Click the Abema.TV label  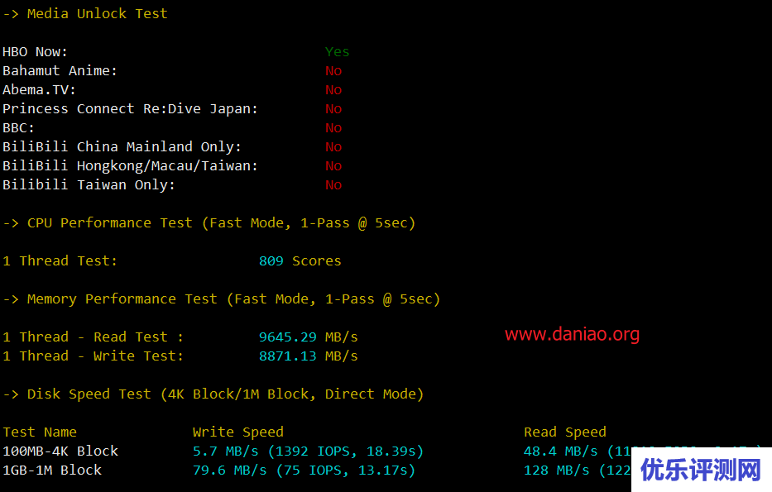click(x=39, y=89)
